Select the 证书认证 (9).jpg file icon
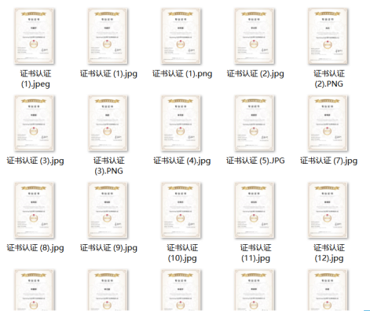Image resolution: width=370 pixels, height=311 pixels. pos(108,210)
